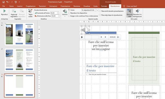Open Visualizza ribbon tab
This screenshot has width=165, height=99.
click(x=87, y=6)
